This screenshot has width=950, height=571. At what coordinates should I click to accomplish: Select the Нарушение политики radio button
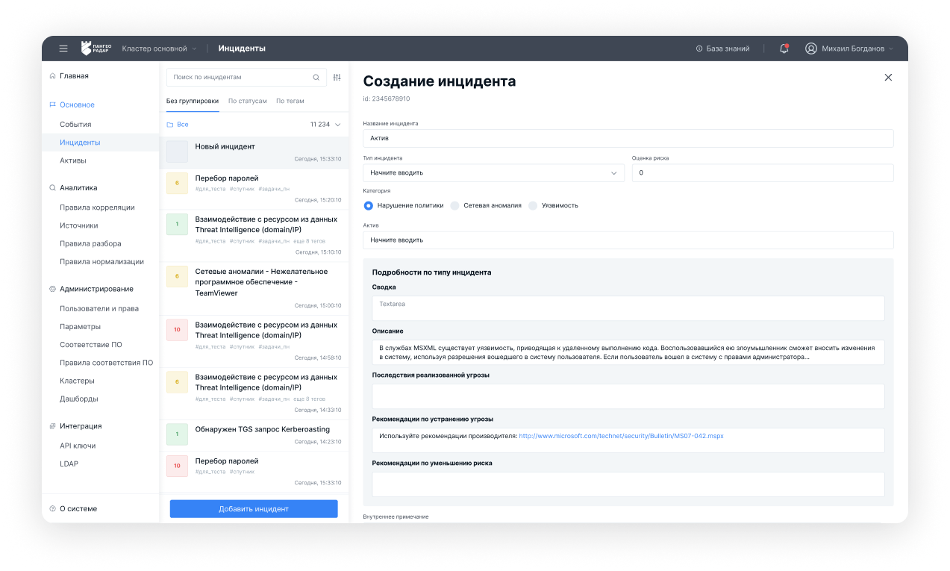pos(369,205)
